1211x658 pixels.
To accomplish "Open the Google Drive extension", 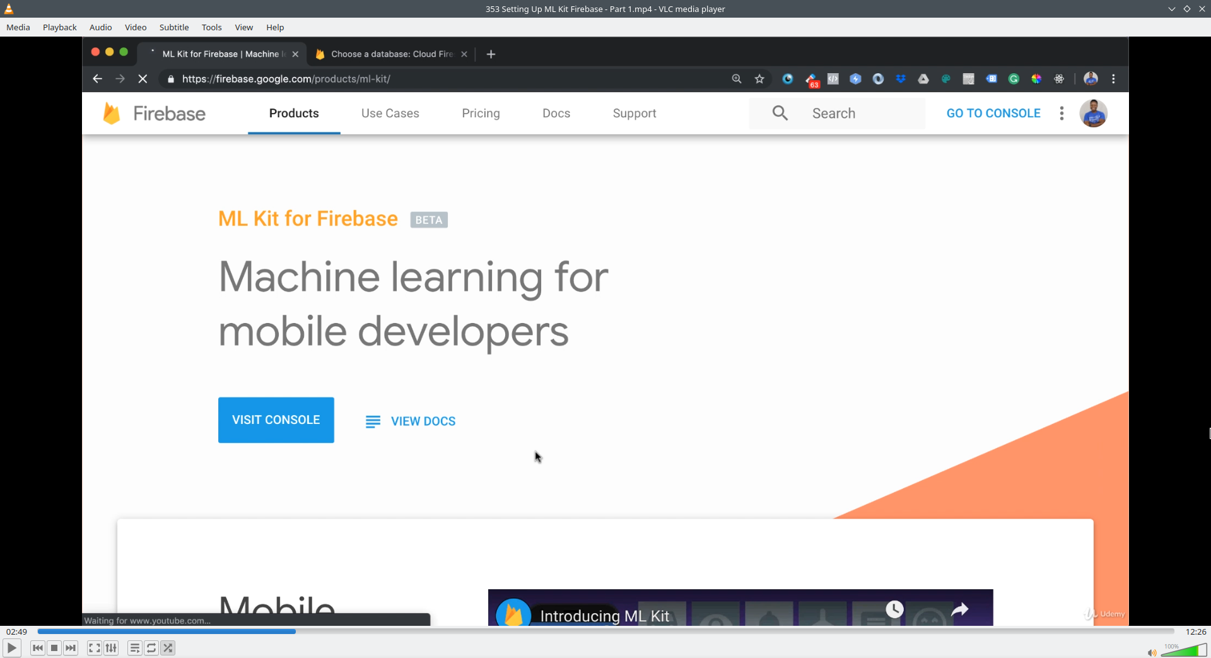I will (x=923, y=79).
